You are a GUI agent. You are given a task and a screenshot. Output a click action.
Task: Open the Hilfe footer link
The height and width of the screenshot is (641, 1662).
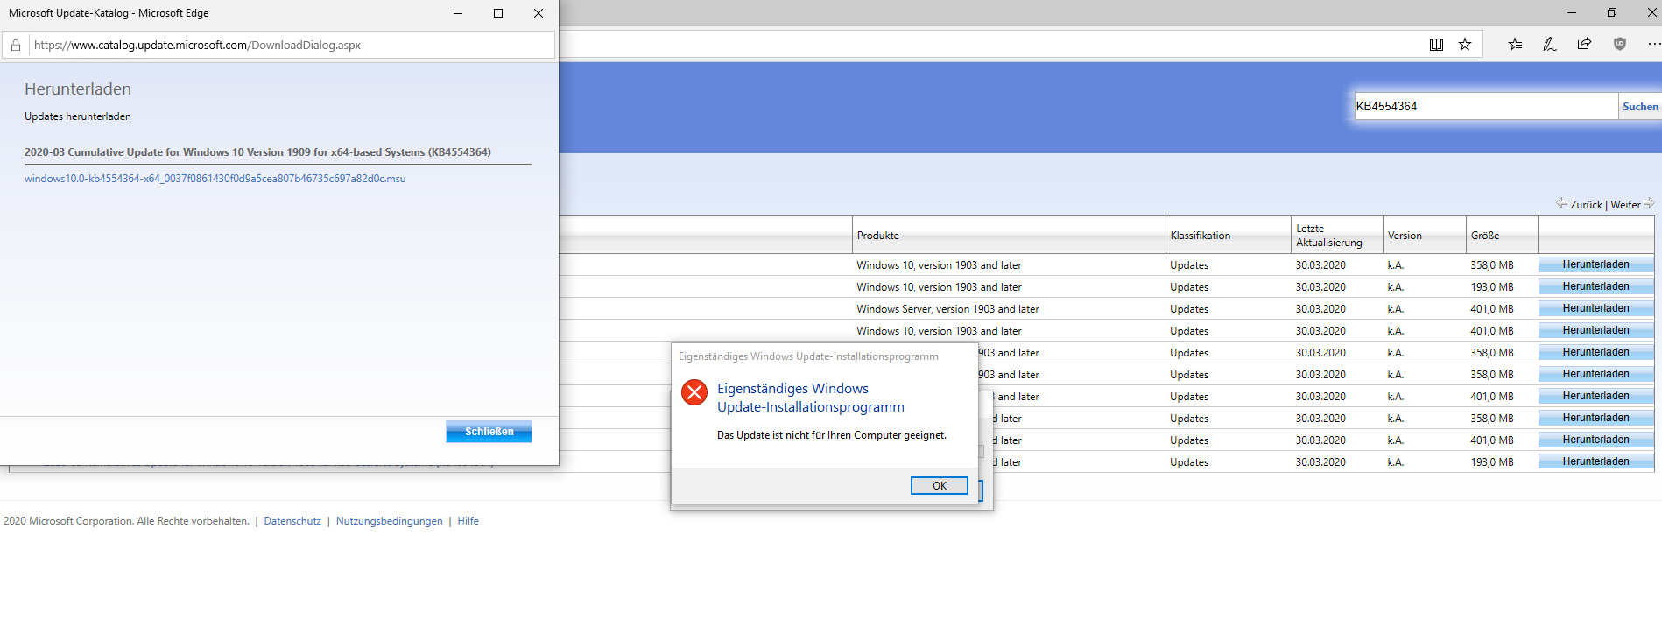click(x=468, y=521)
